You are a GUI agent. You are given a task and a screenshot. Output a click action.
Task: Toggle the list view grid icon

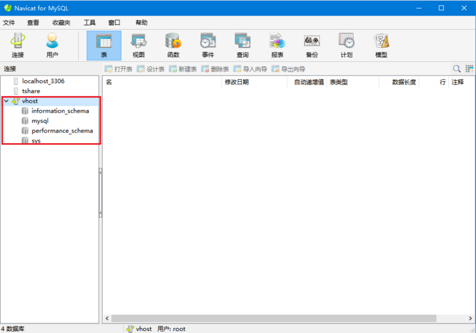[469, 69]
